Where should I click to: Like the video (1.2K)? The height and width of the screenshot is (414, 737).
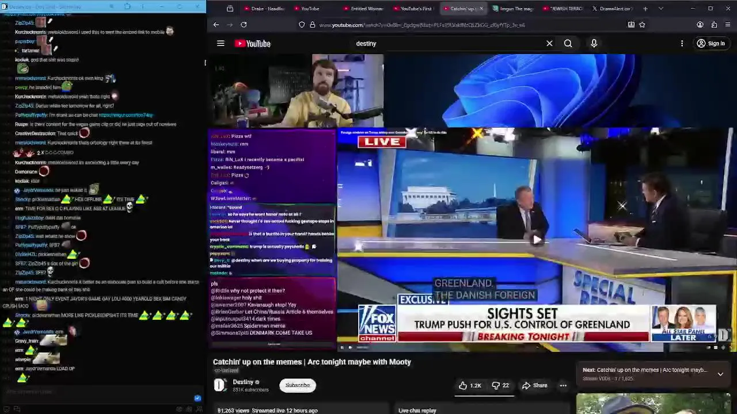tap(470, 385)
